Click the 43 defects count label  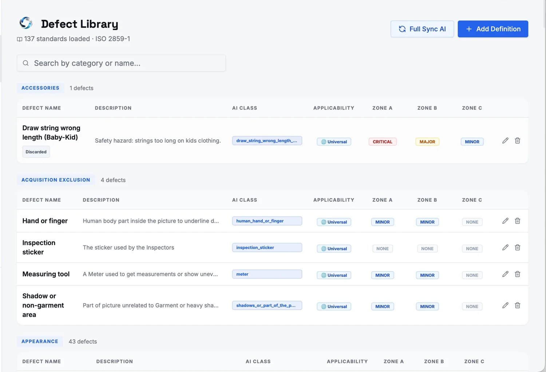pyautogui.click(x=83, y=341)
